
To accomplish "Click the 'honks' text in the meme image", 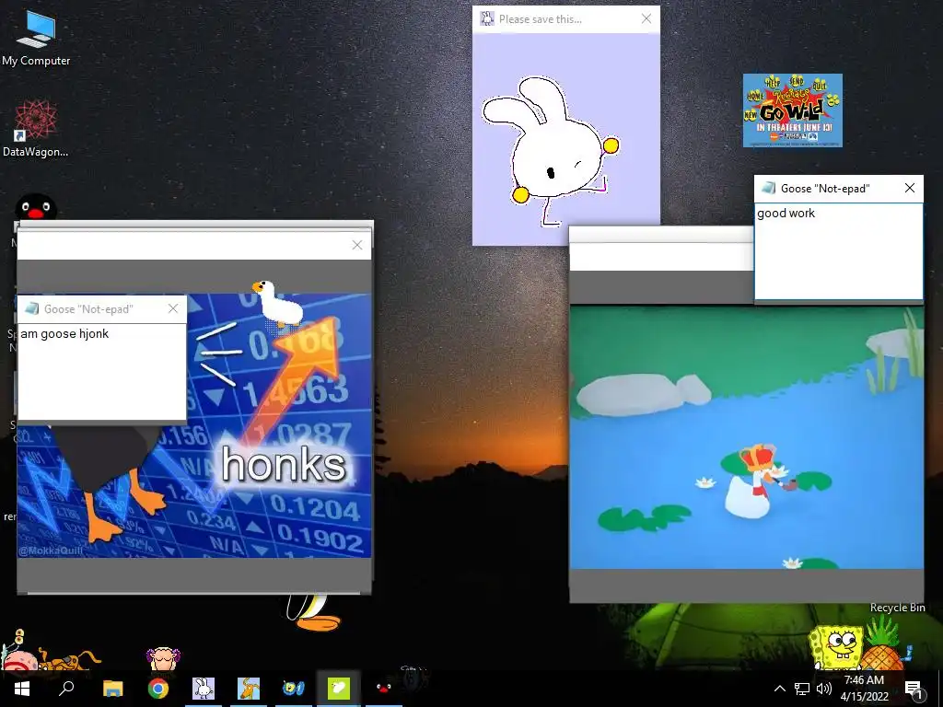I will tap(284, 464).
